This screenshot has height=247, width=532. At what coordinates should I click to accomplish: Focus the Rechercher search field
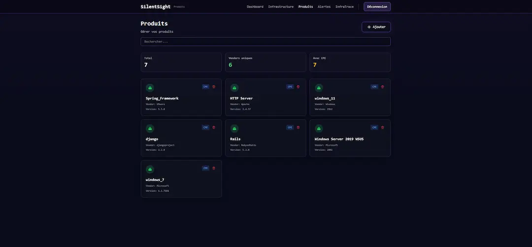click(266, 42)
